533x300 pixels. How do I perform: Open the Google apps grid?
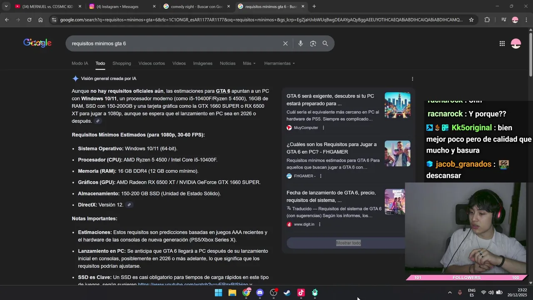pos(502,43)
